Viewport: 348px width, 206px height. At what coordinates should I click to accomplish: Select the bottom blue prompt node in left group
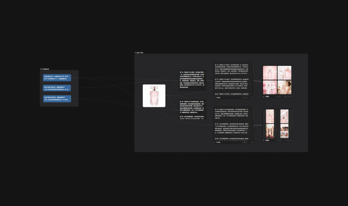pyautogui.click(x=57, y=98)
